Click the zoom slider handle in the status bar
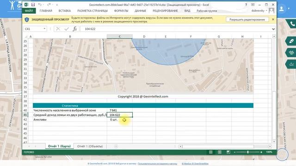 pyautogui.click(x=248, y=152)
